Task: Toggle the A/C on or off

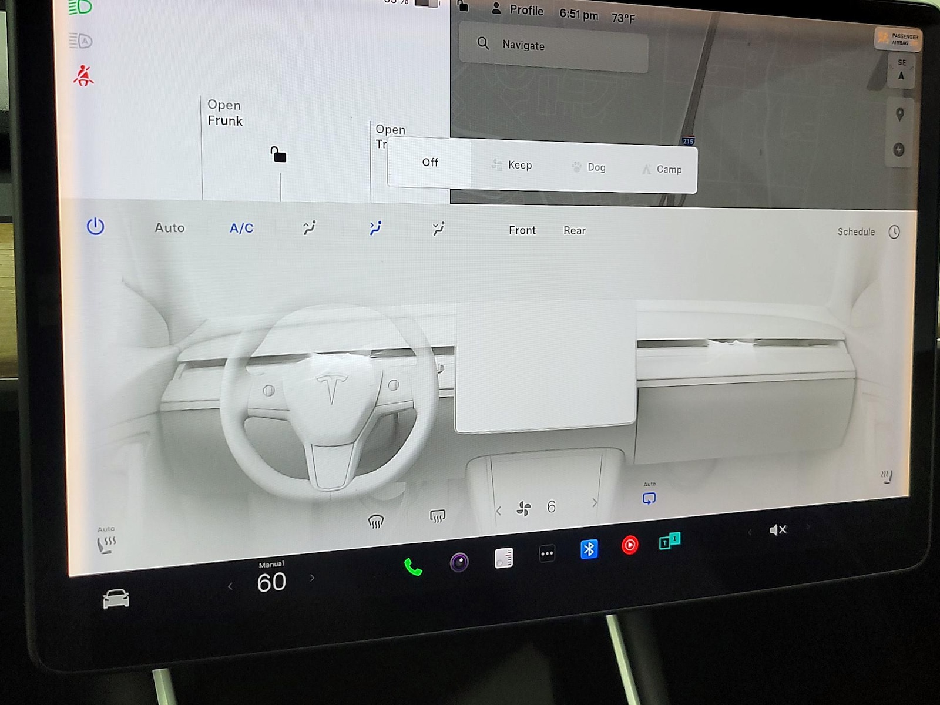Action: (241, 228)
